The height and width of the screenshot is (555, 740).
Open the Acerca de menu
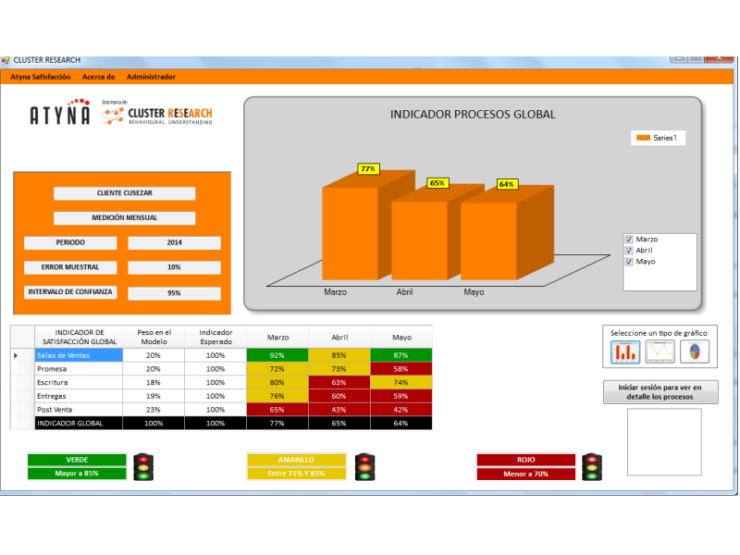click(x=98, y=77)
